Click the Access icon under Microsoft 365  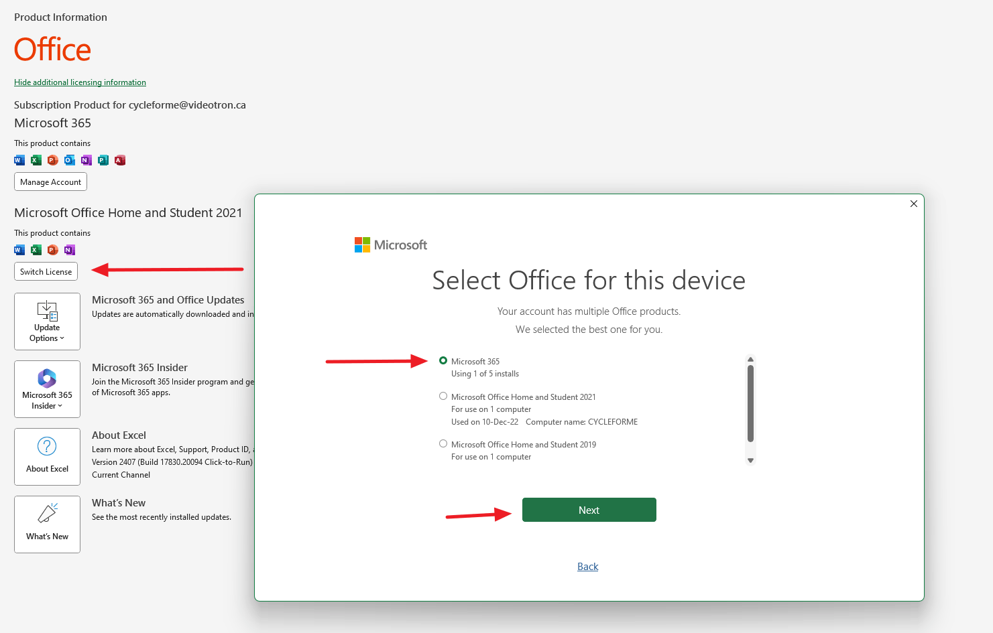click(x=120, y=160)
